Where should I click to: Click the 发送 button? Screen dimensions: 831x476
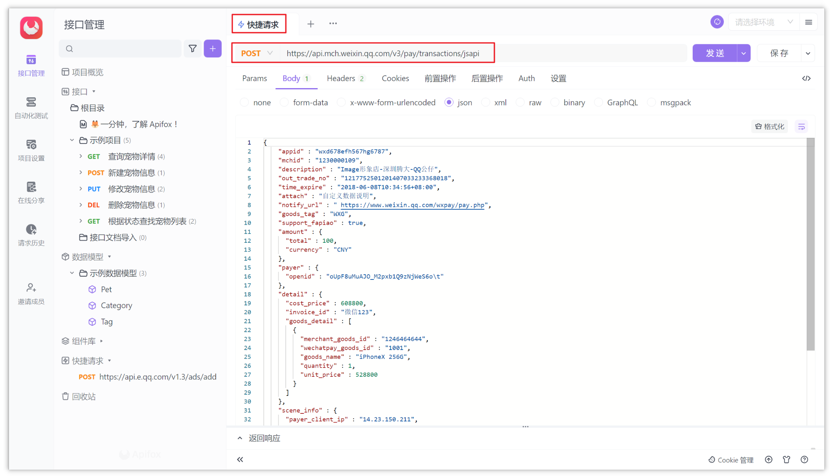(713, 53)
